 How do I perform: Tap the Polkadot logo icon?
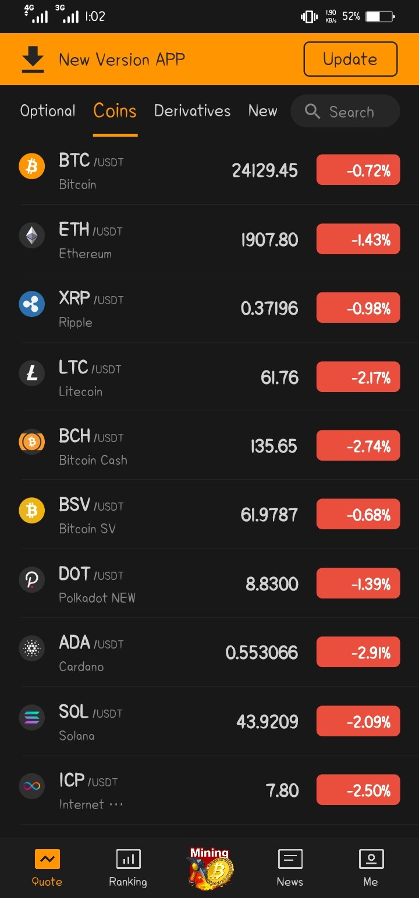tap(32, 580)
